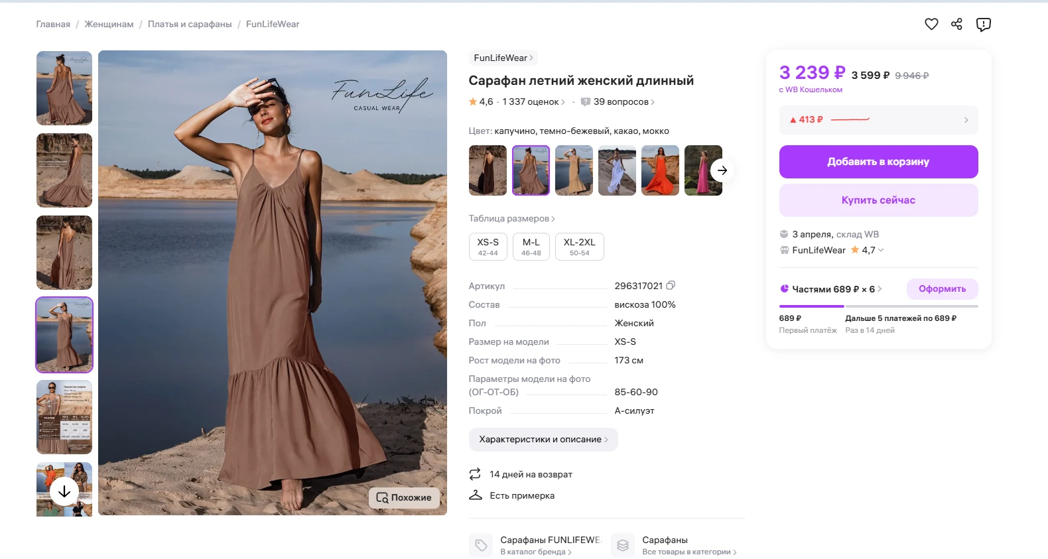Go to Женщинам breadcrumb
Image resolution: width=1048 pixels, height=559 pixels.
[109, 25]
